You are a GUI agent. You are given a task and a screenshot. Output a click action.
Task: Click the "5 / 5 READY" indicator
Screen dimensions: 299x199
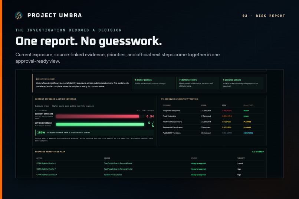(x=258, y=152)
